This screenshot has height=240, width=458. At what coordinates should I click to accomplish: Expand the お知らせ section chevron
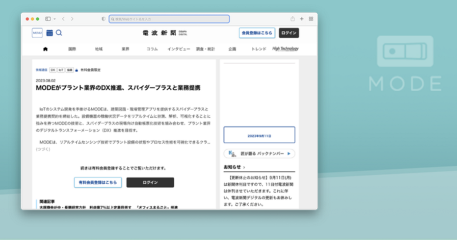(244, 167)
